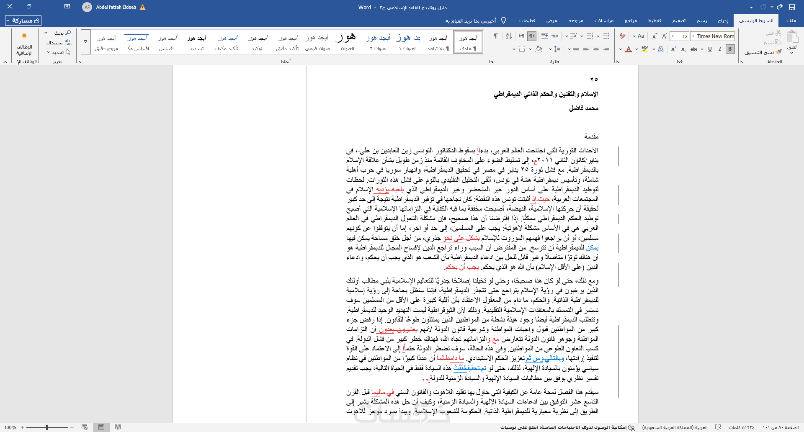Click the Paste (لصق) clipboard icon
Viewport: 804px width, 432px height.
coord(792,37)
